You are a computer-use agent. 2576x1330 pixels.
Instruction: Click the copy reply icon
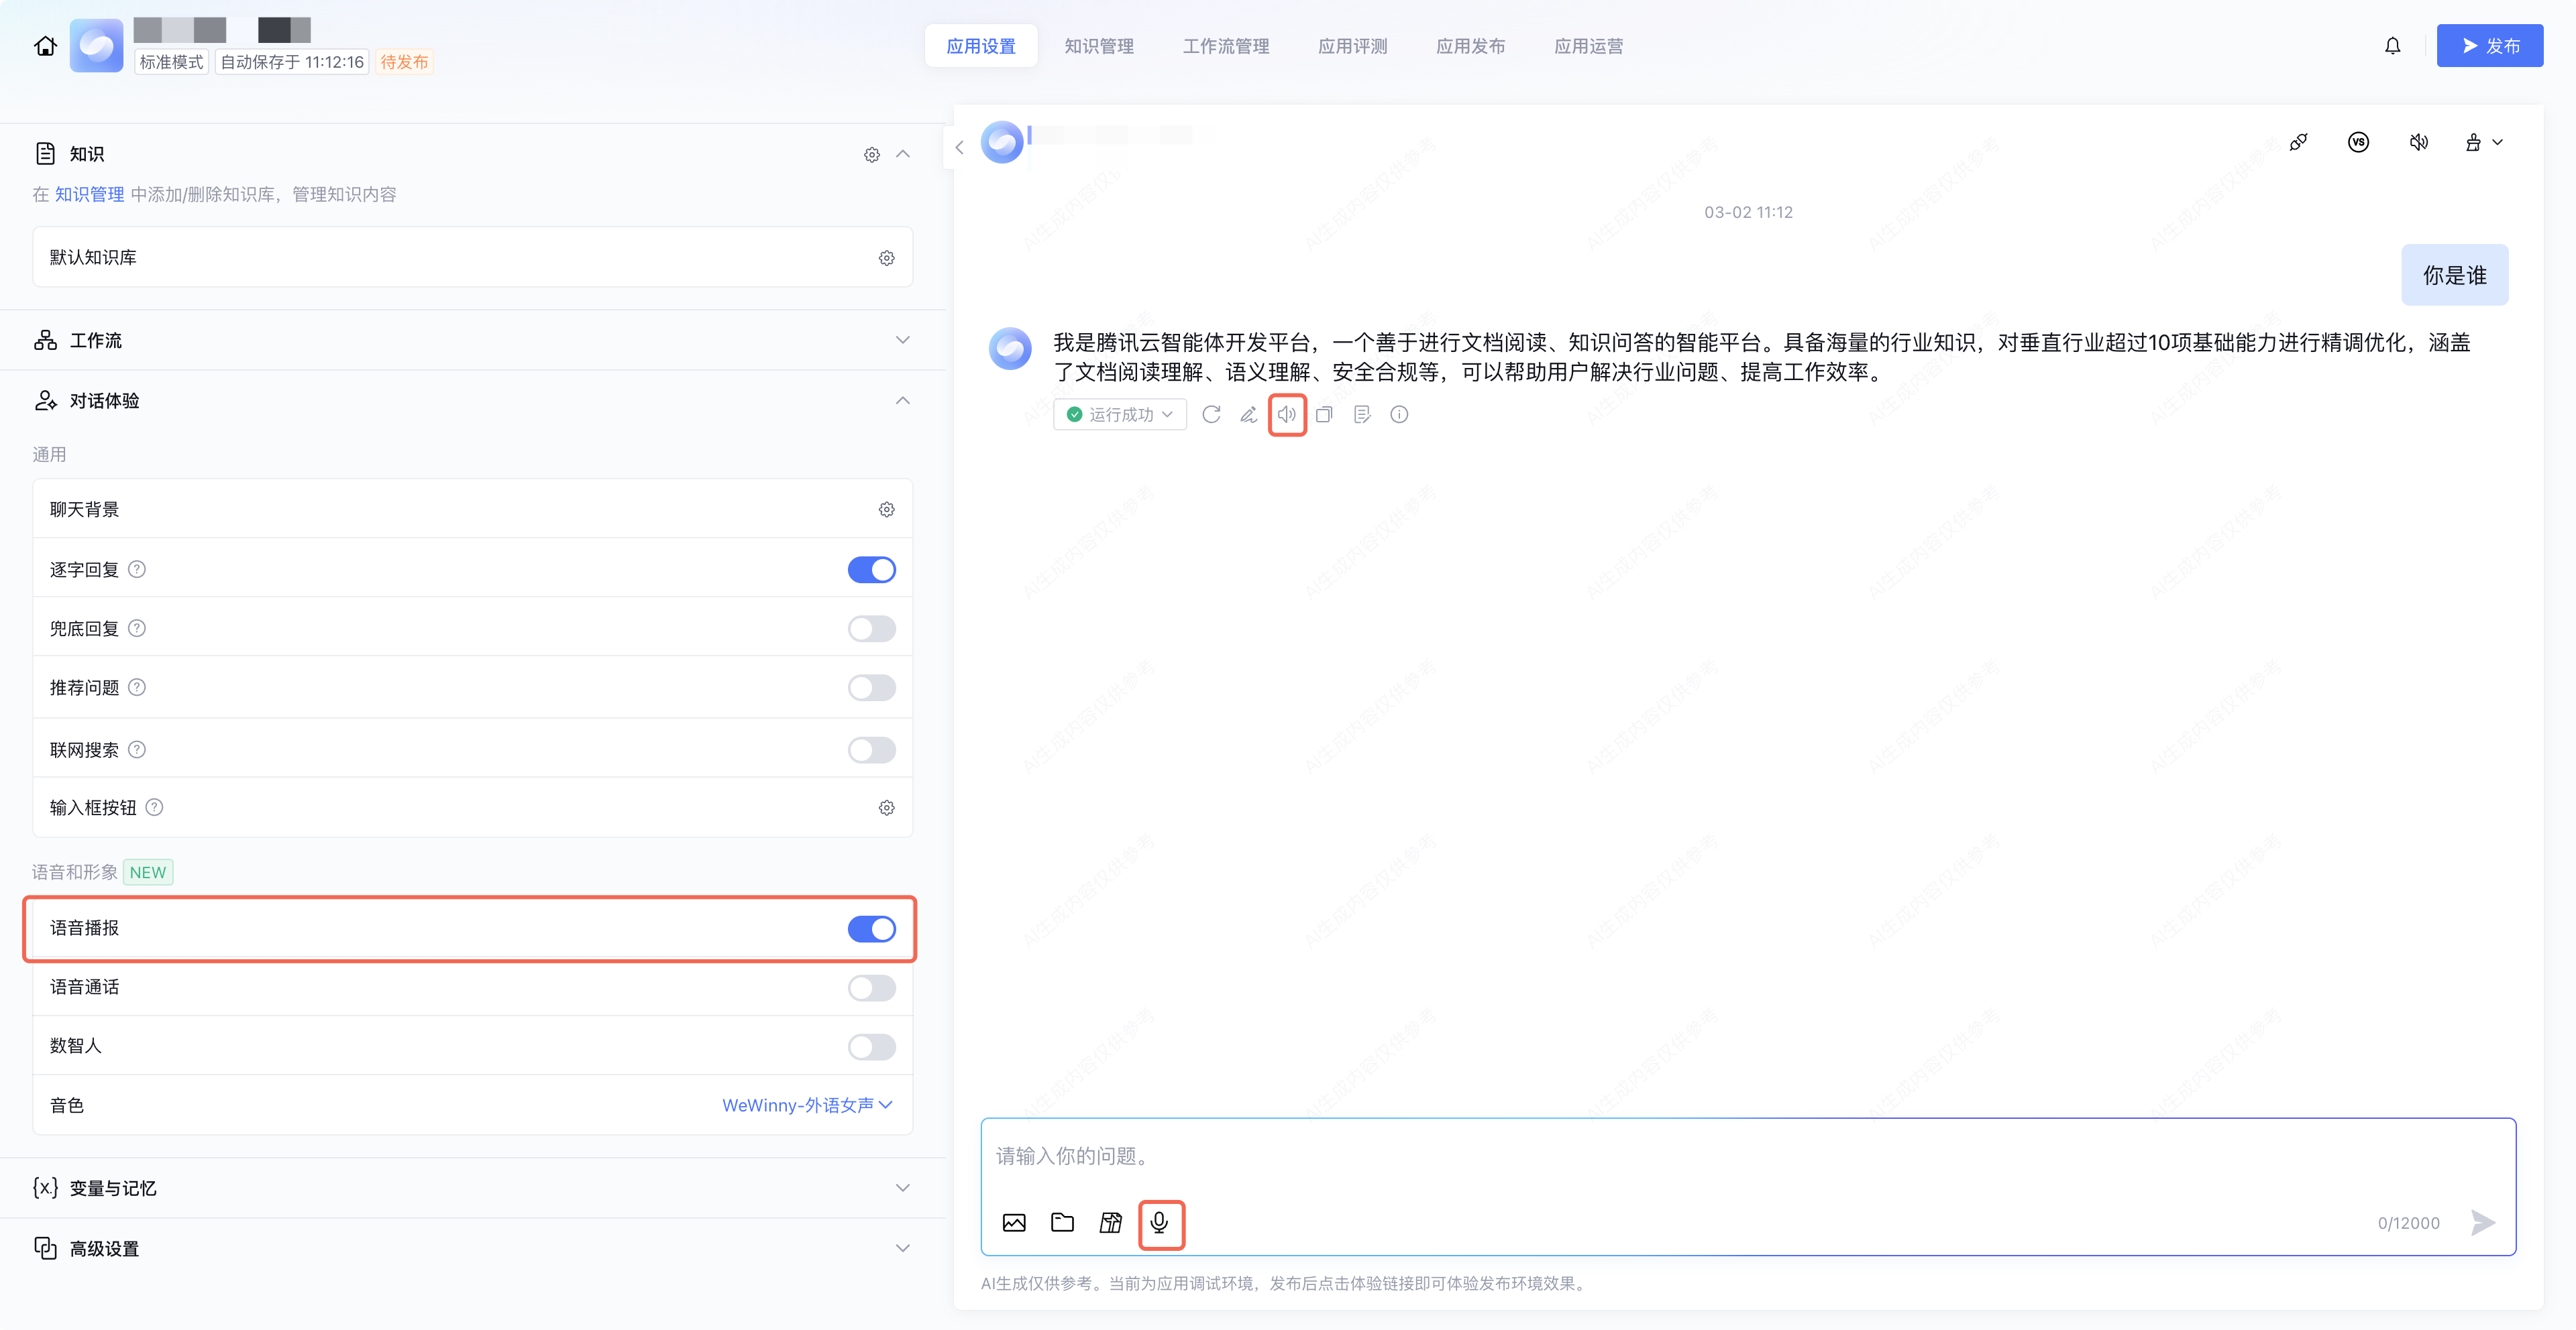point(1324,415)
